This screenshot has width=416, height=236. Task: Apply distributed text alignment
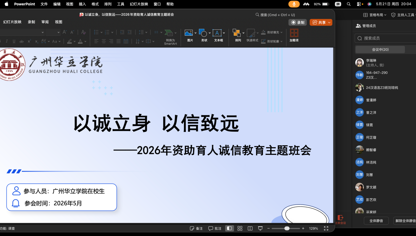[126, 41]
